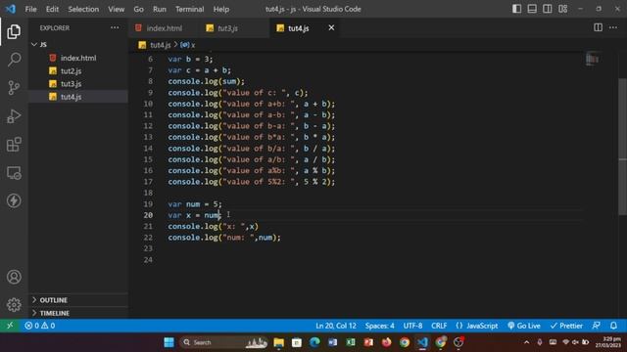Click the taskbar Search box

point(224,342)
